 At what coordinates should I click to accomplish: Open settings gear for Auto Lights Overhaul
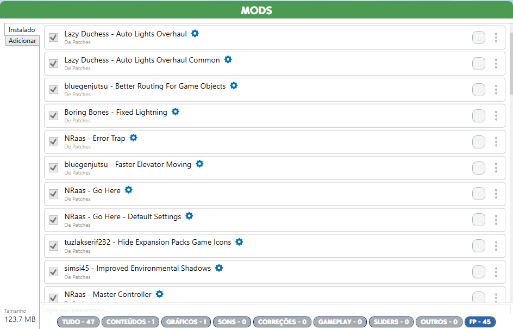point(195,34)
